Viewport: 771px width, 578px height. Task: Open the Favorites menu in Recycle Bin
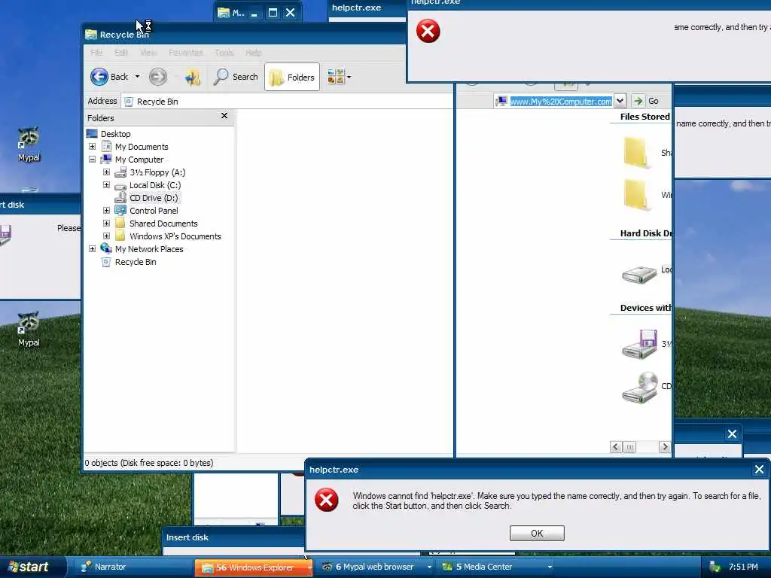(186, 52)
